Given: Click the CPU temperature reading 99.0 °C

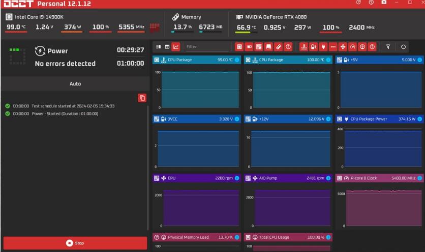Looking at the screenshot, I should point(16,27).
